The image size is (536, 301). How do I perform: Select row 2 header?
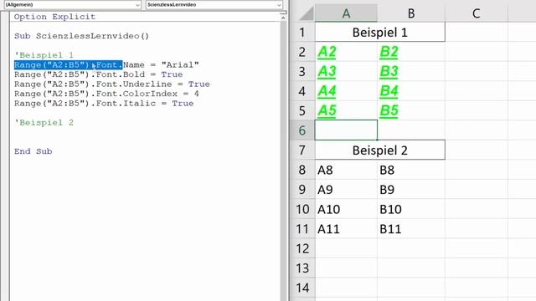point(302,52)
